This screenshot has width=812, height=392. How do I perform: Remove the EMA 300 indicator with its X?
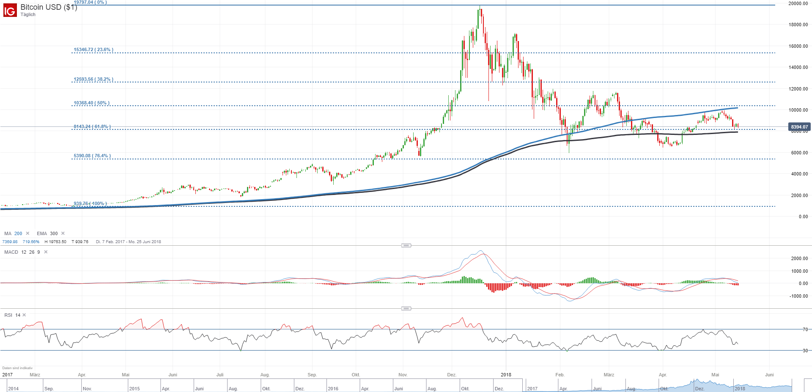(x=63, y=233)
